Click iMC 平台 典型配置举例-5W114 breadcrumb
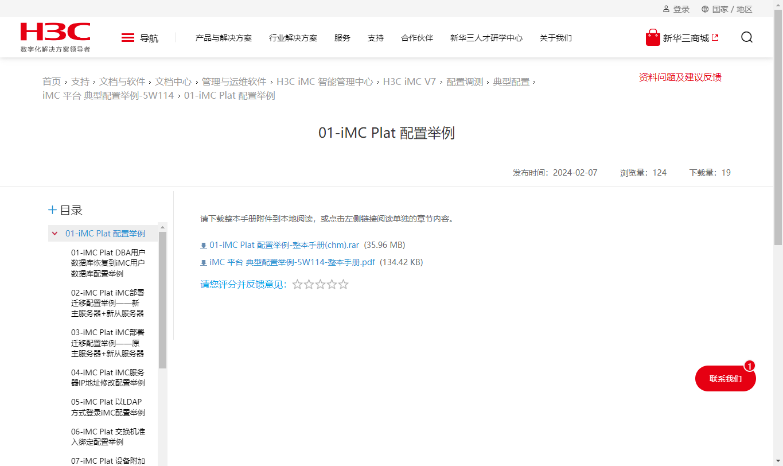The image size is (783, 466). 108,95
